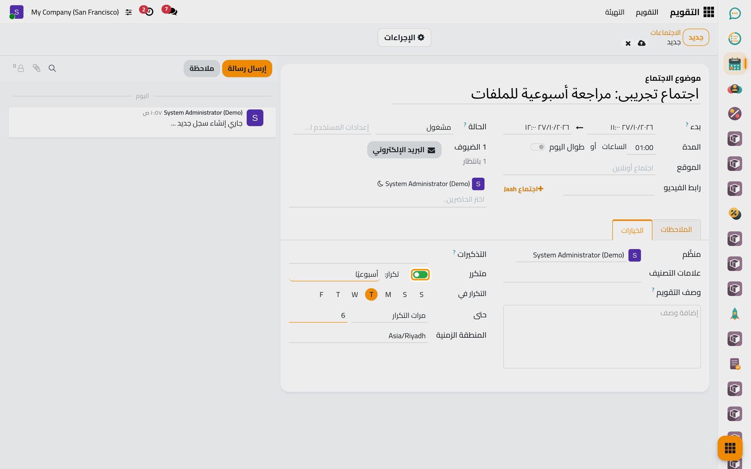Toggle the متكرر recurrent switch off

tap(420, 275)
